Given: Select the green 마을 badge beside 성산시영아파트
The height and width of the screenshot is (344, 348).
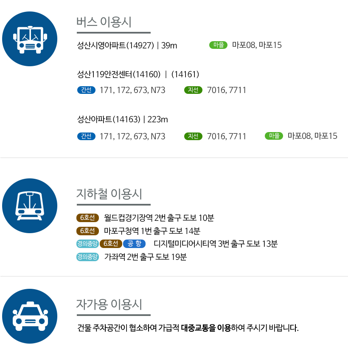Looking at the screenshot, I should coord(219,45).
